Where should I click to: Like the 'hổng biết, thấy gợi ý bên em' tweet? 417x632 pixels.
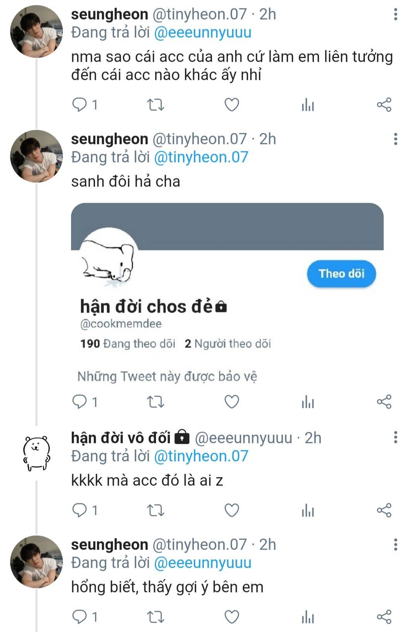232,617
